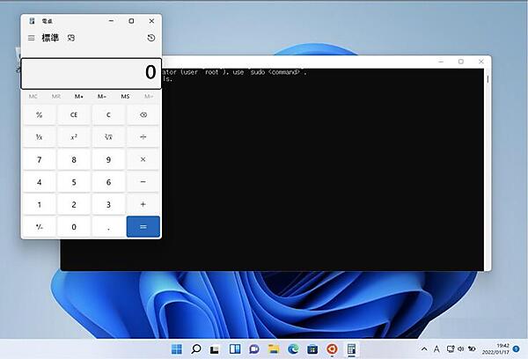Click the plus/minus sign toggle key

(39, 227)
